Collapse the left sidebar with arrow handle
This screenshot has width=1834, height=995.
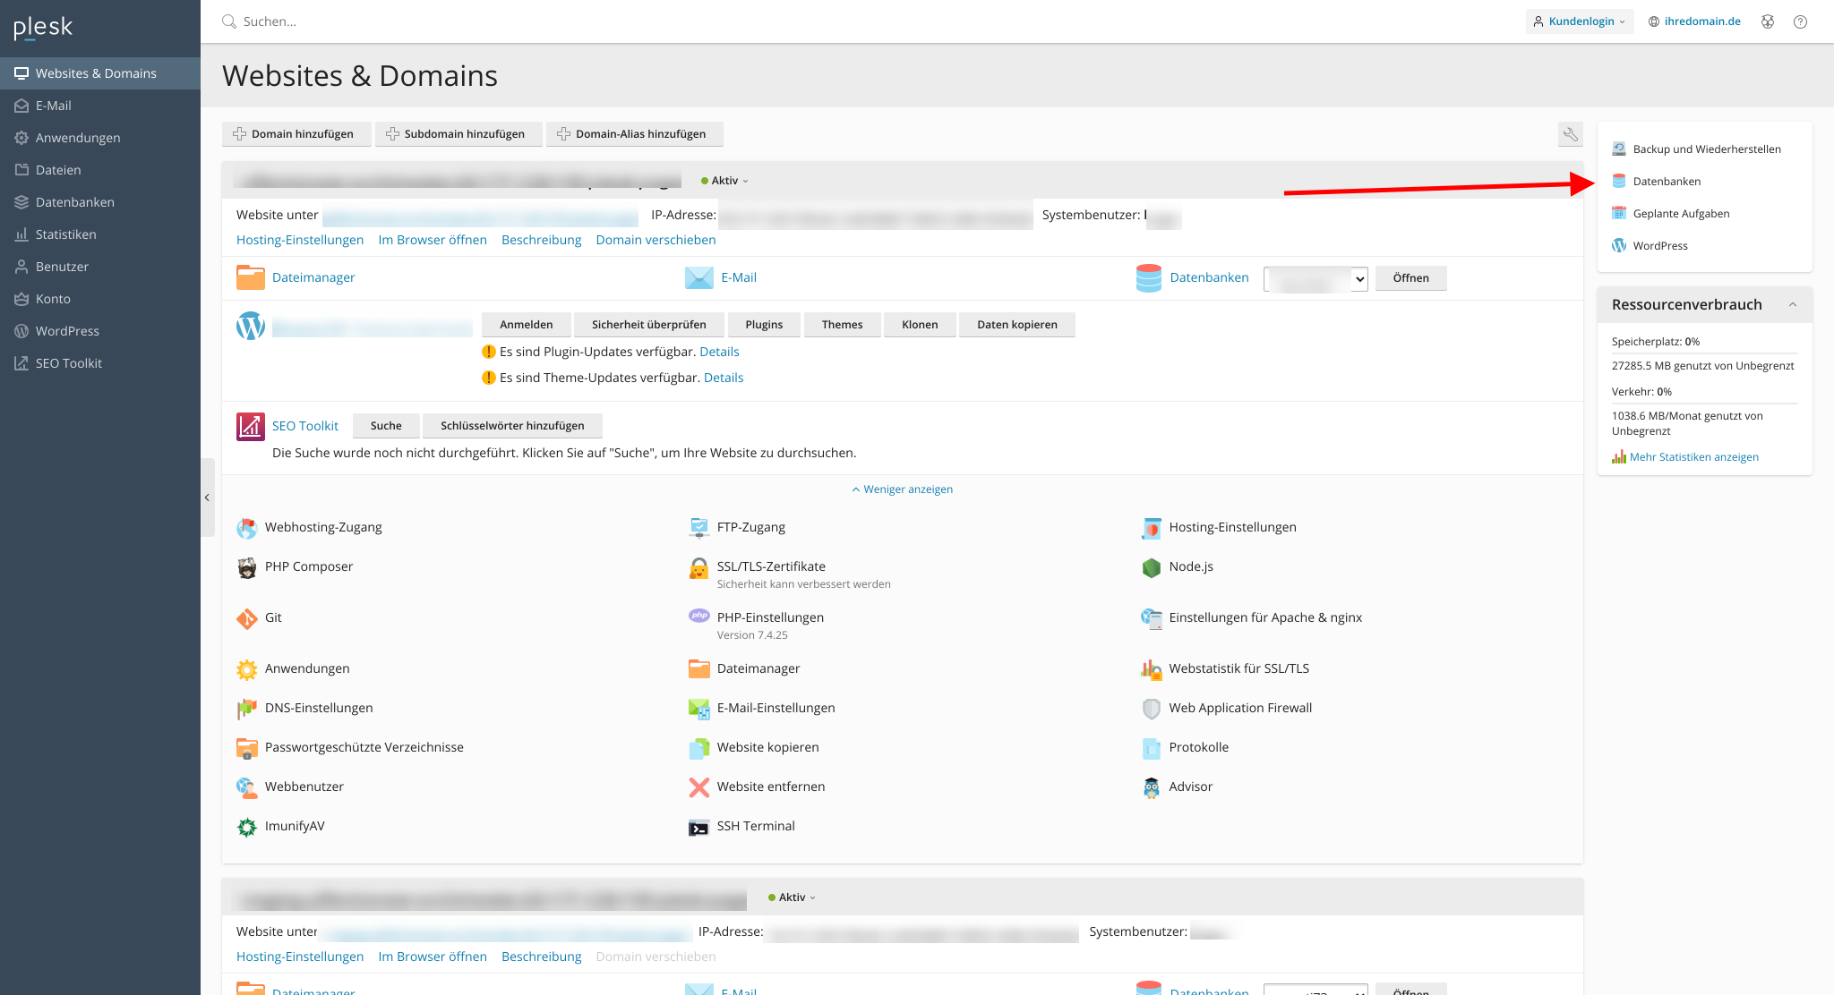pos(207,497)
